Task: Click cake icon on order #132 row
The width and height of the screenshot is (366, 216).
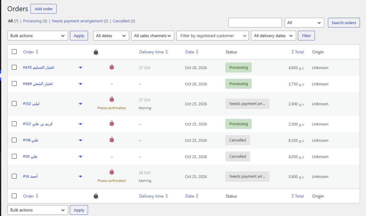Action: click(x=112, y=99)
